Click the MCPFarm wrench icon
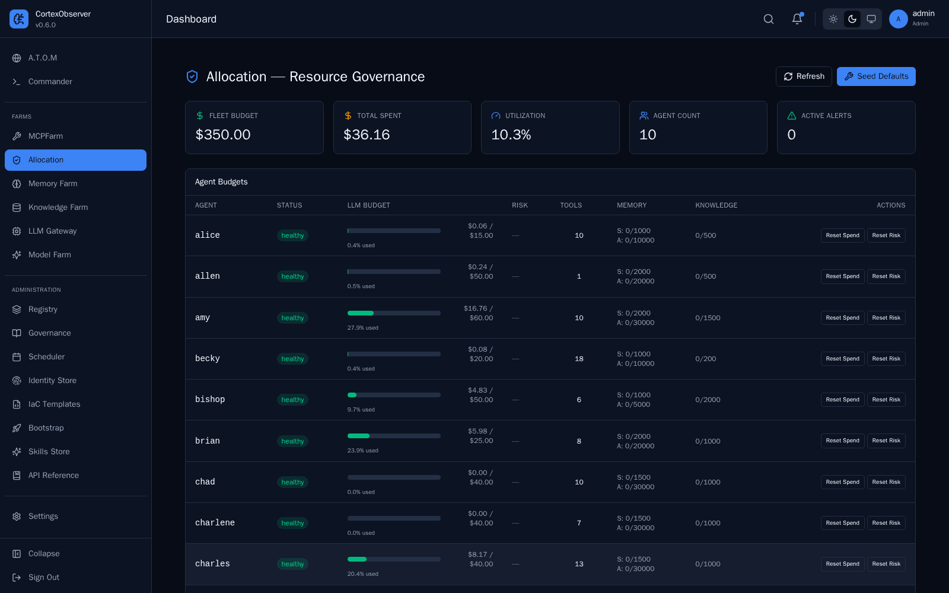The image size is (949, 593). [x=17, y=136]
